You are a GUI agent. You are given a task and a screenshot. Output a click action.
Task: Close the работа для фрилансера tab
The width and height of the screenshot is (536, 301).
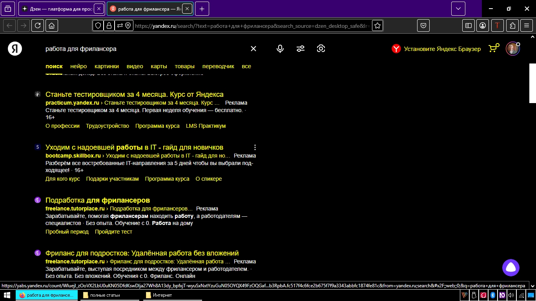click(x=187, y=9)
